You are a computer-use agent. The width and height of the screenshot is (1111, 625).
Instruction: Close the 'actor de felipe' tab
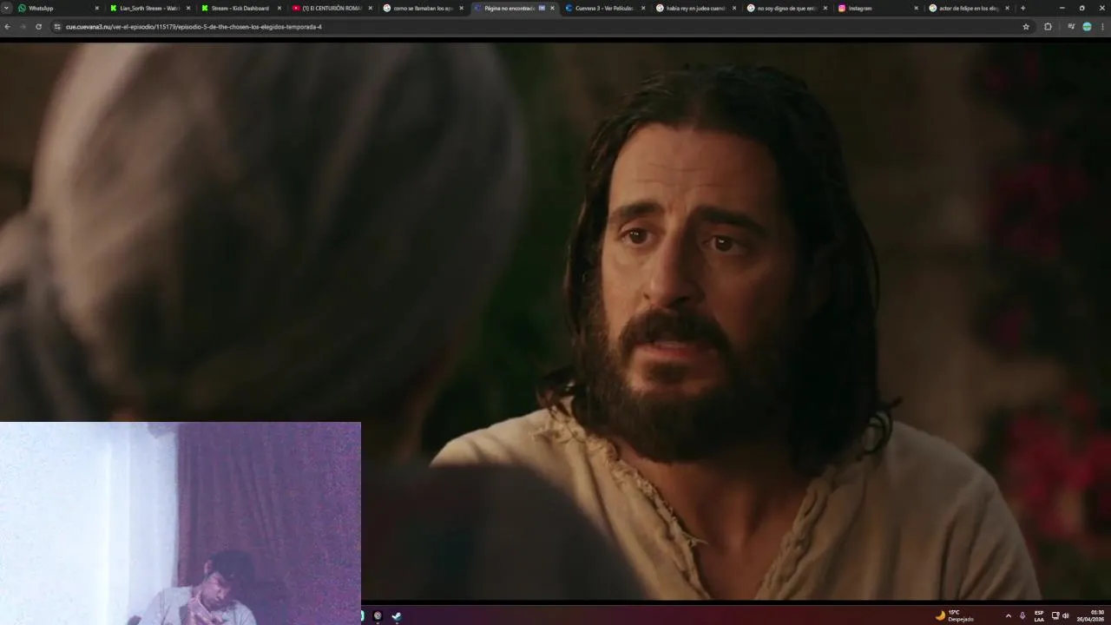[1007, 8]
